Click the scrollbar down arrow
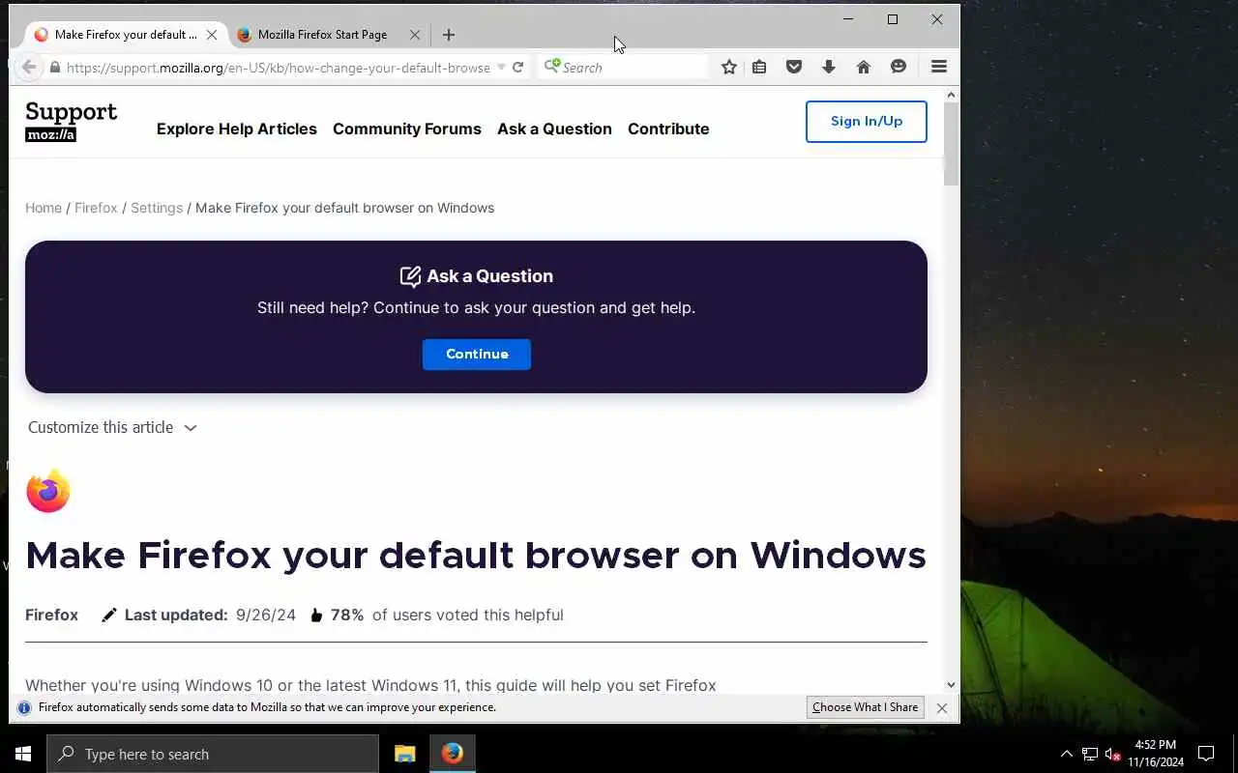 951,685
